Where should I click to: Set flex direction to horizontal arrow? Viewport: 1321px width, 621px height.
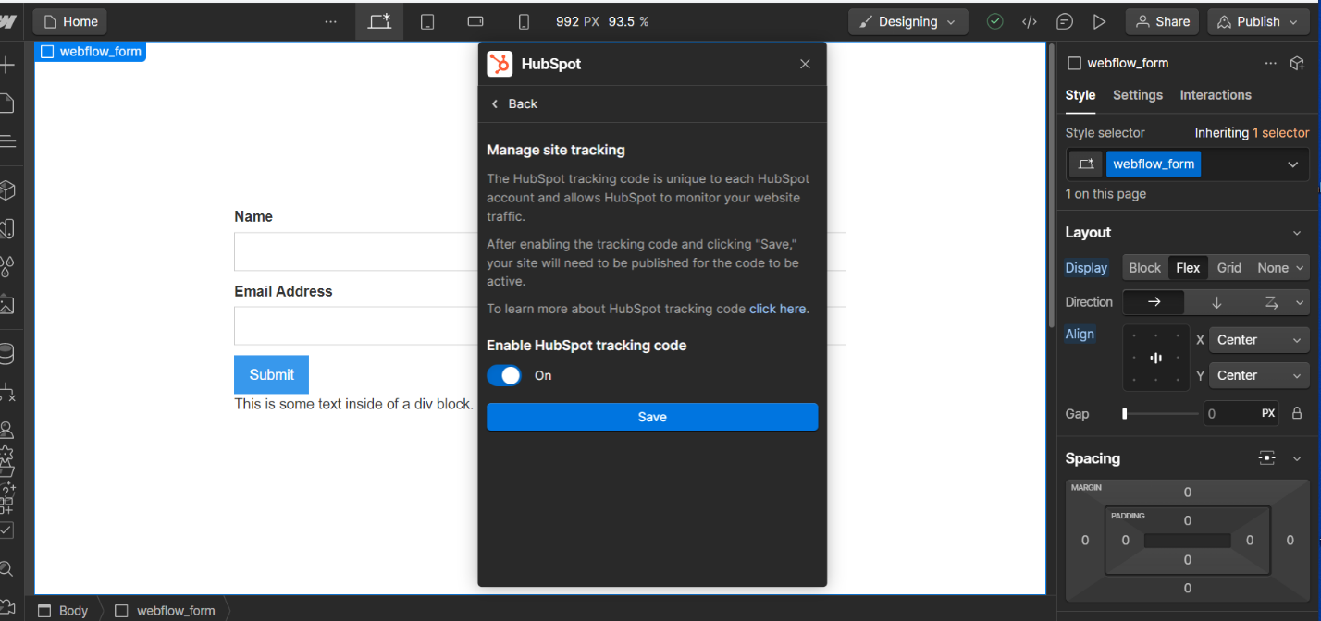[x=1154, y=302]
